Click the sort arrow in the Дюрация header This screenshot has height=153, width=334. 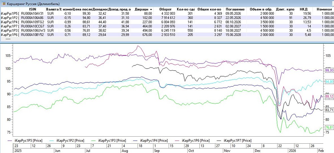[151, 9]
